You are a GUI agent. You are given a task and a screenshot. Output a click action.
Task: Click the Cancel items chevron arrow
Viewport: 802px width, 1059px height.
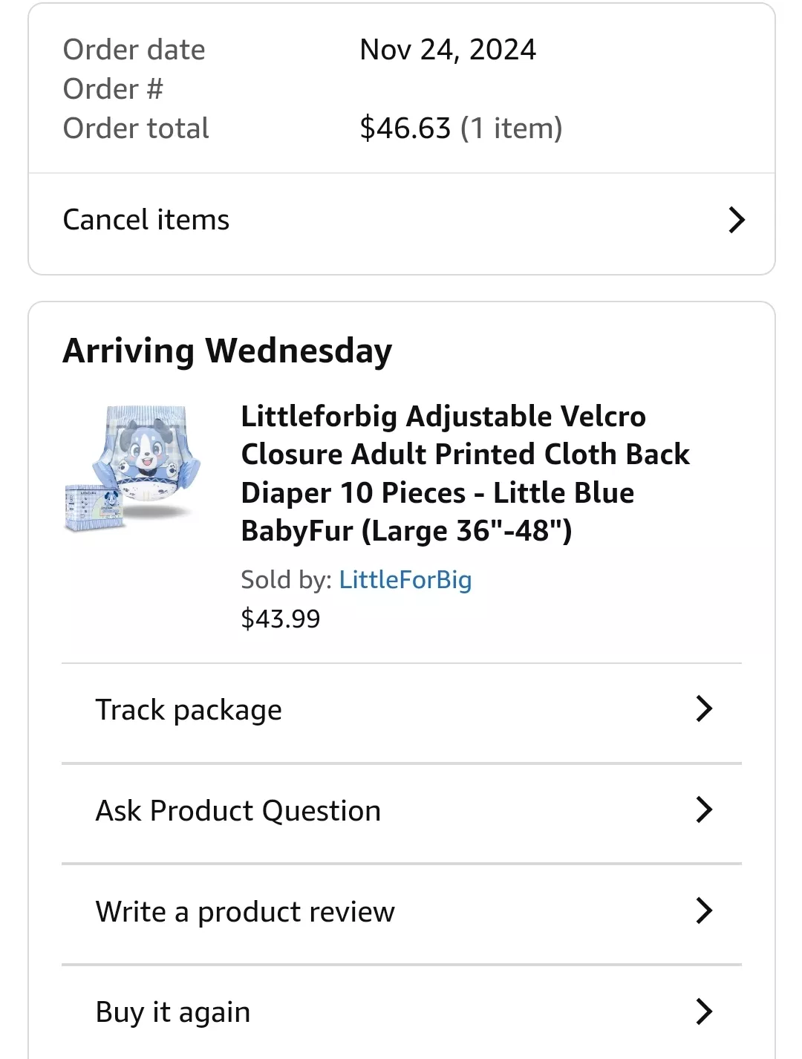[736, 220]
